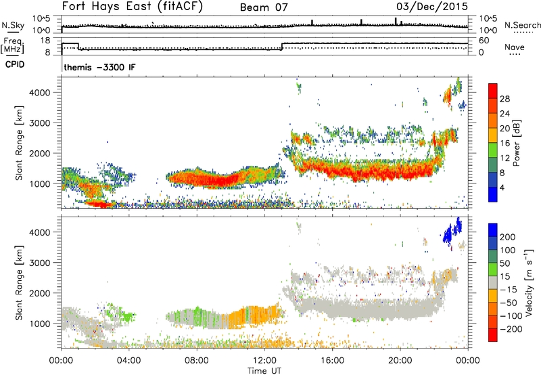The image size is (541, 375).
Task: Click the '4000' tick on power panel
Action: click(39, 93)
